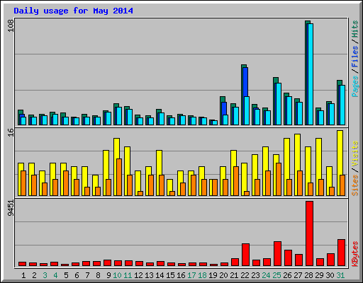Click day 25 on the x-axis
This screenshot has width=363, height=283.
coord(277,275)
